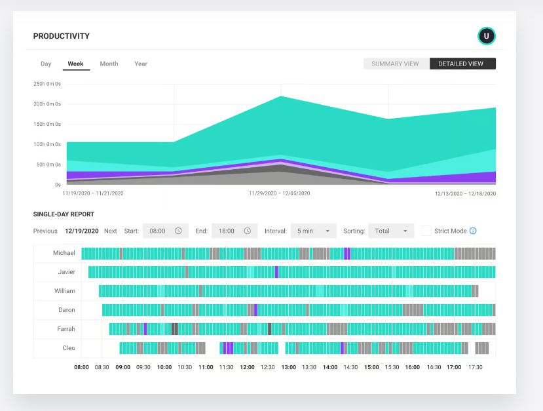Click the clock icon in End field
Image resolution: width=543 pixels, height=411 pixels.
[x=247, y=231]
